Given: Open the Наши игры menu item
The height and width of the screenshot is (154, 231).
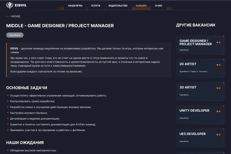Looking at the screenshot, I should point(75,6).
